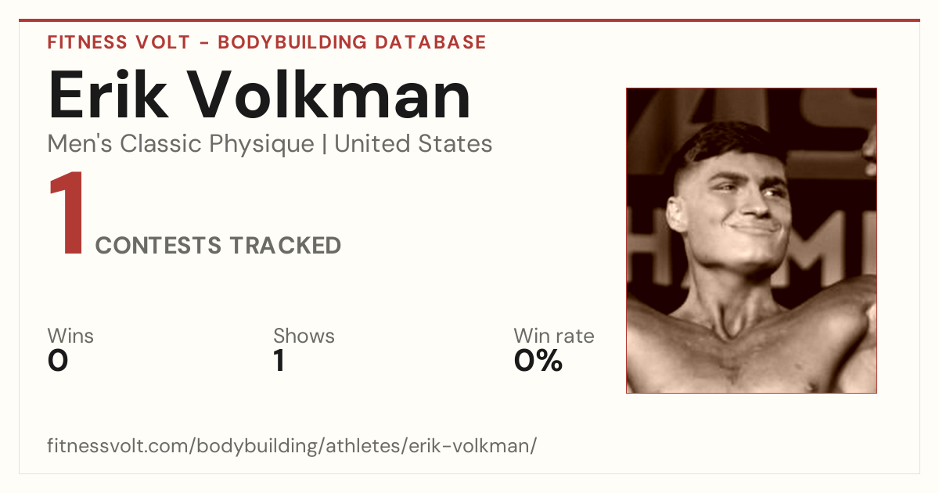Click the Wins value 0
The height and width of the screenshot is (493, 939).
coord(58,361)
